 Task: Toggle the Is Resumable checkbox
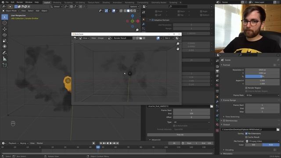pyautogui.click(x=174, y=126)
